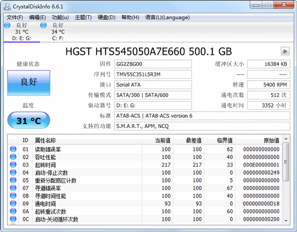
Task: Click status orb of 通电时间 row
Action: 13,203
